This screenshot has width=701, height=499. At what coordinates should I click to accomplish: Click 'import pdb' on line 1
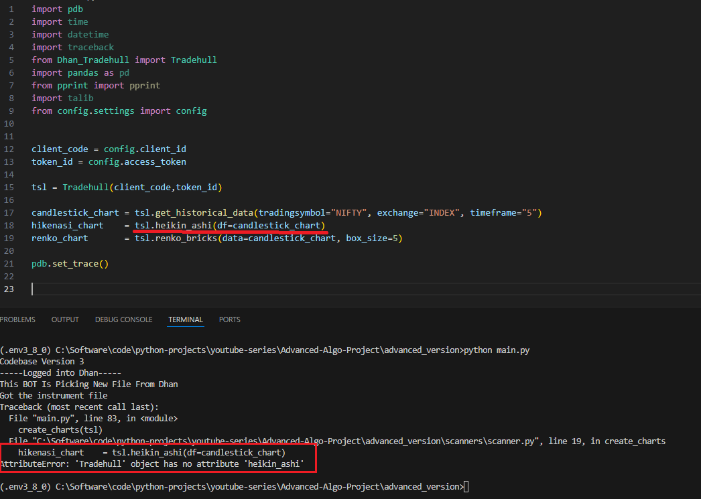pos(57,9)
